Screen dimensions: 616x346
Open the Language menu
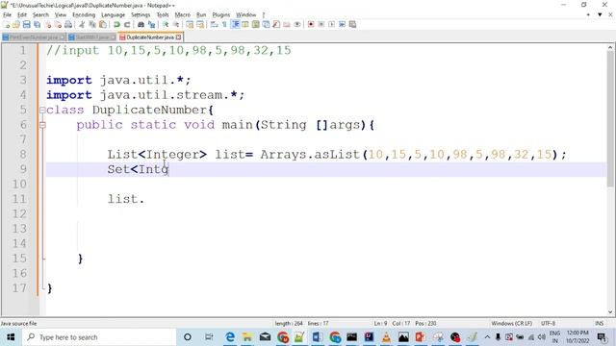click(x=113, y=15)
